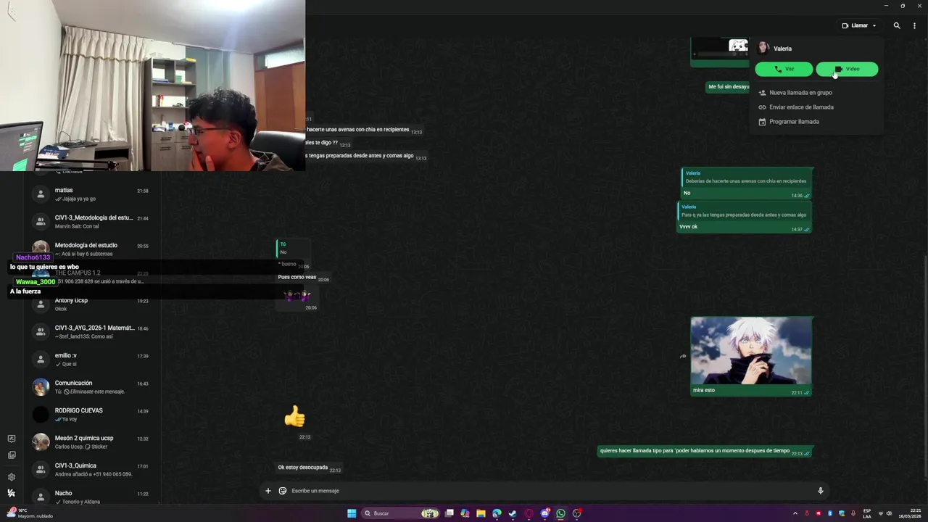This screenshot has height=522, width=928.
Task: Open Copilot icon in the taskbar
Action: point(465,513)
